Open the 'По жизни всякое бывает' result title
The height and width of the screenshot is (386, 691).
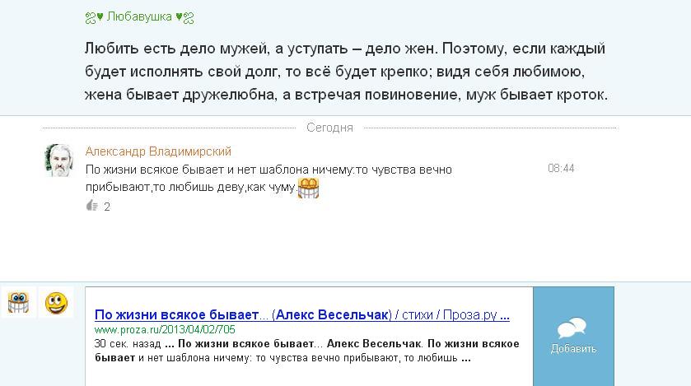(x=301, y=314)
